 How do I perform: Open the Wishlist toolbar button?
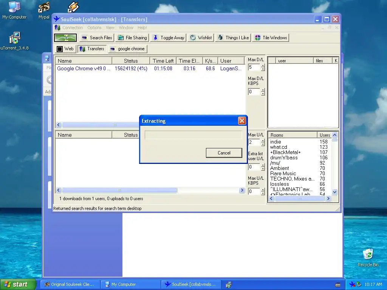tap(201, 38)
